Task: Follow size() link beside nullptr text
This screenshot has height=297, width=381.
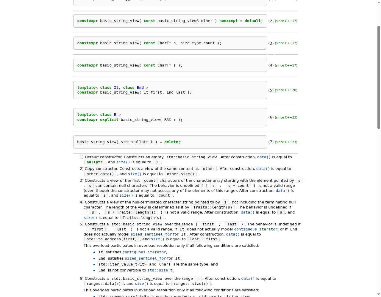Action: coord(123,162)
